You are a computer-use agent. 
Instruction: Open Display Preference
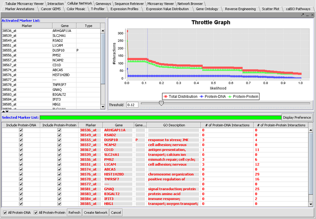(297, 118)
